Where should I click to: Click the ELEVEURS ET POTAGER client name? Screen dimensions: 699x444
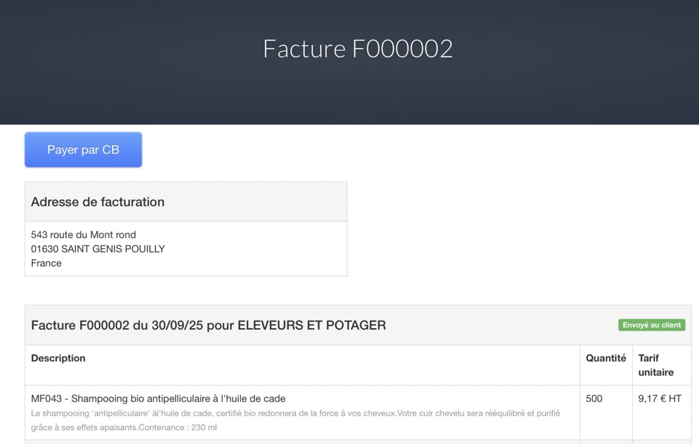click(x=311, y=325)
